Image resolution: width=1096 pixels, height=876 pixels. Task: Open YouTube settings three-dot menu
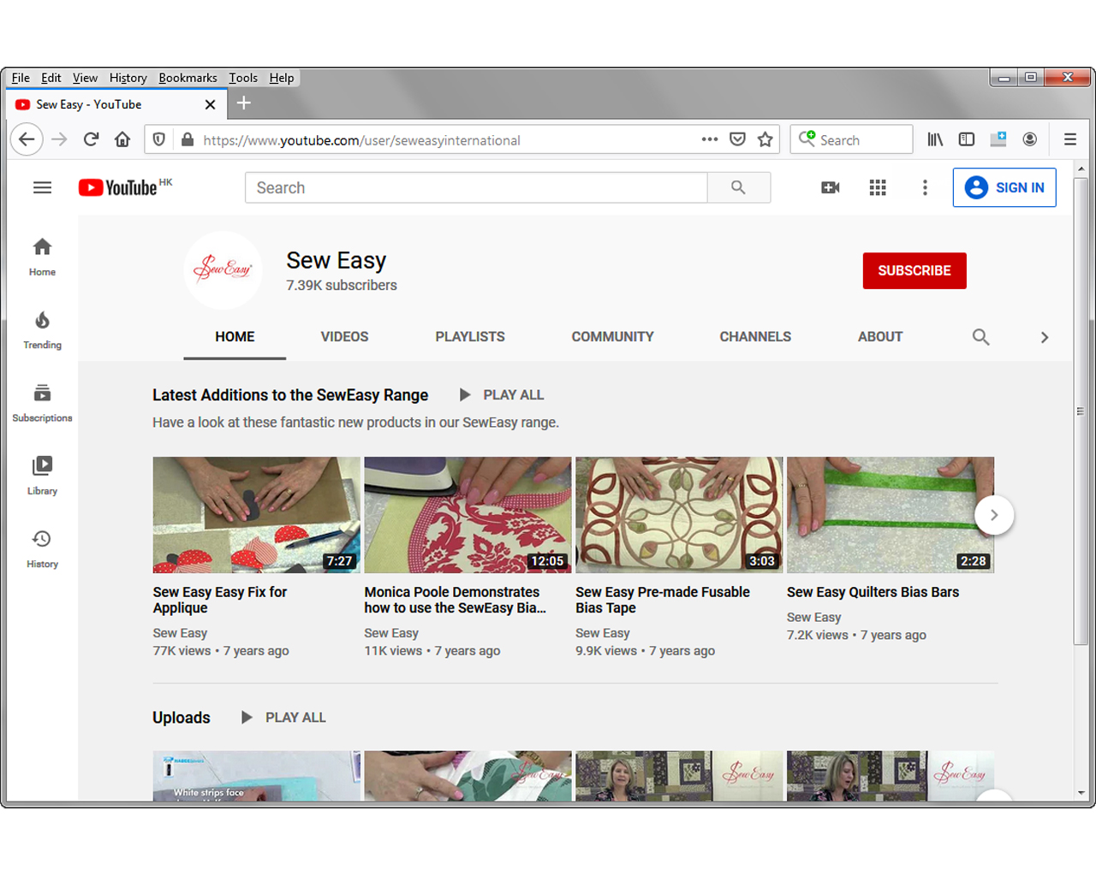tap(925, 187)
